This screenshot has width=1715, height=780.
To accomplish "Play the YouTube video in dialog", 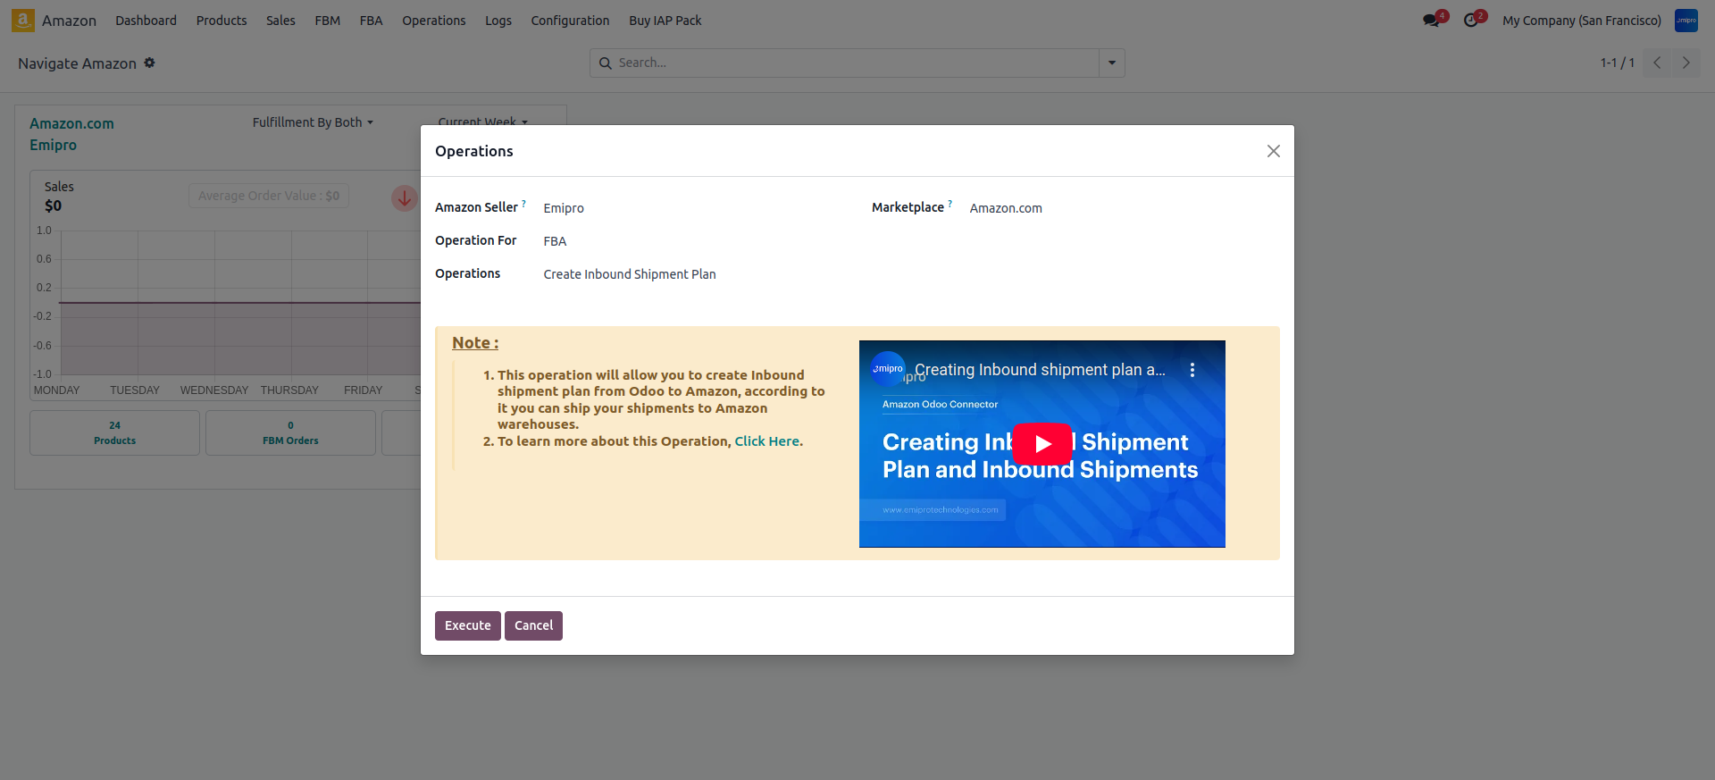I will tap(1042, 443).
